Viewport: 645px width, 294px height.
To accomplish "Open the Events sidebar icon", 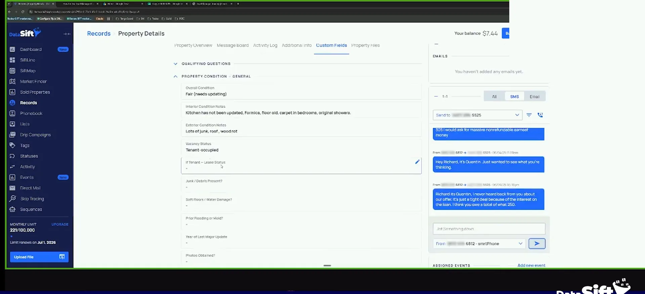I will tap(12, 177).
